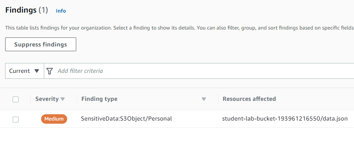Click the Suppress findings button

coord(41,45)
